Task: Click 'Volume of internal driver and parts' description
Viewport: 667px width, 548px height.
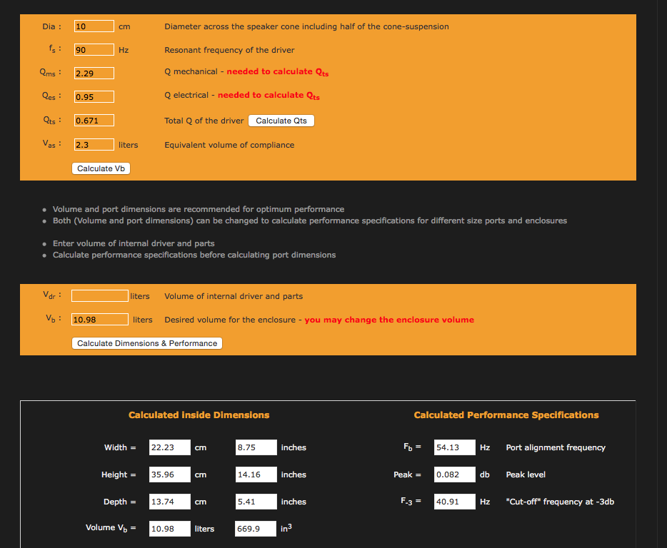Action: [234, 296]
